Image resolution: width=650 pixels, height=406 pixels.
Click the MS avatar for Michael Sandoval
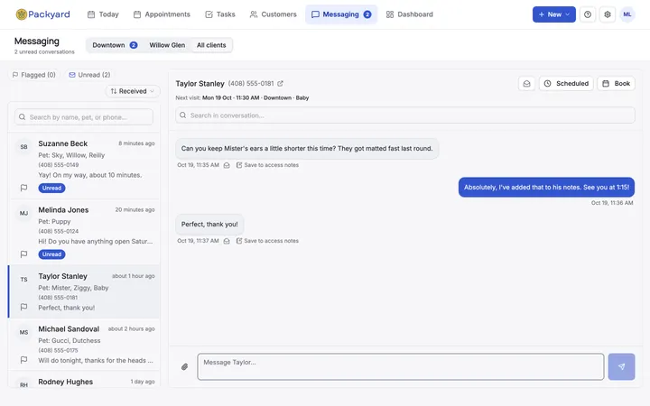click(24, 332)
